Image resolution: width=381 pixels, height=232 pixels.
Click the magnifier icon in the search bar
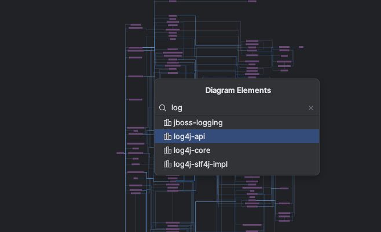tap(163, 108)
